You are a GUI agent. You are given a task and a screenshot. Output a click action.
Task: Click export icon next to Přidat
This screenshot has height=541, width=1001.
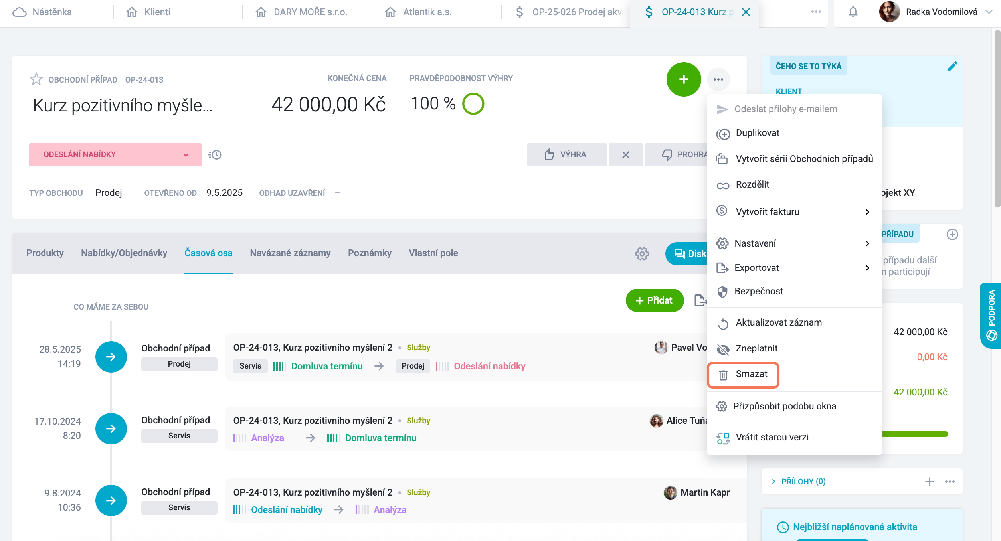point(700,300)
